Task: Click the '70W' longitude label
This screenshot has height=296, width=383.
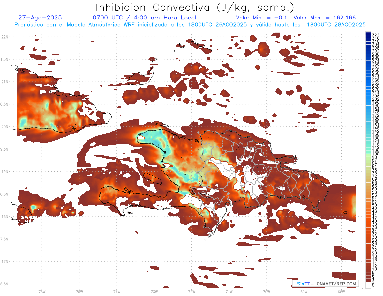Action: click(267, 292)
